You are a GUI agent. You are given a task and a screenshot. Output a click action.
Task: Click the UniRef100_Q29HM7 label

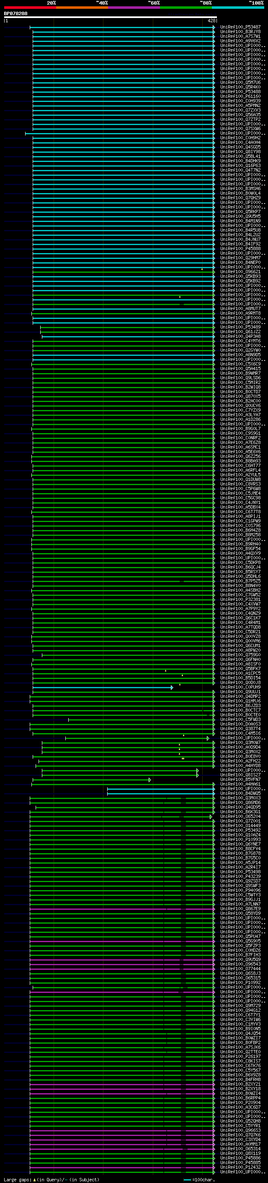[x=240, y=258]
